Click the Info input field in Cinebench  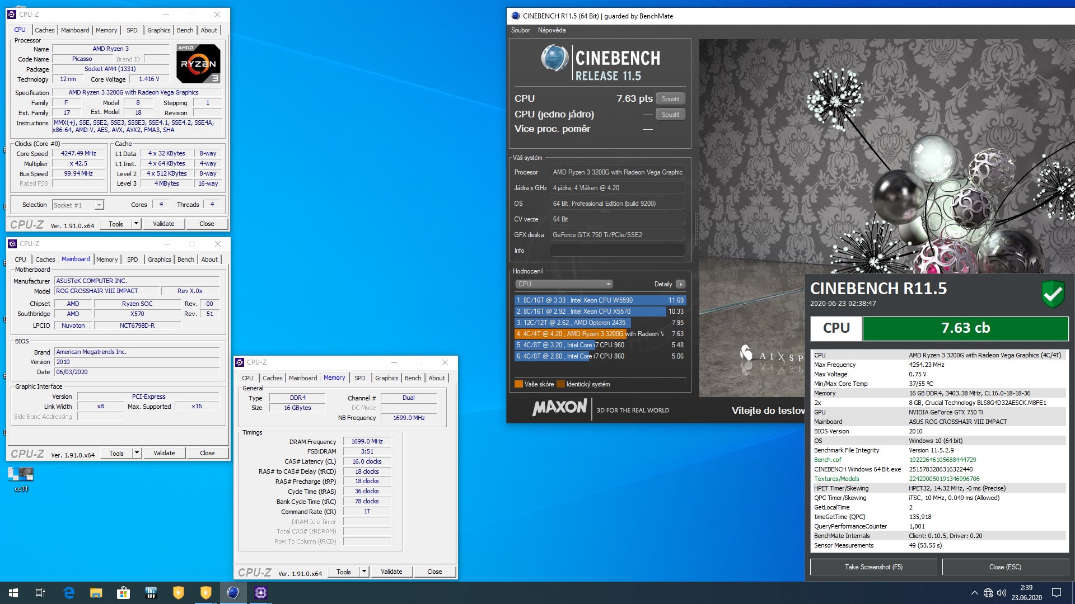point(618,251)
